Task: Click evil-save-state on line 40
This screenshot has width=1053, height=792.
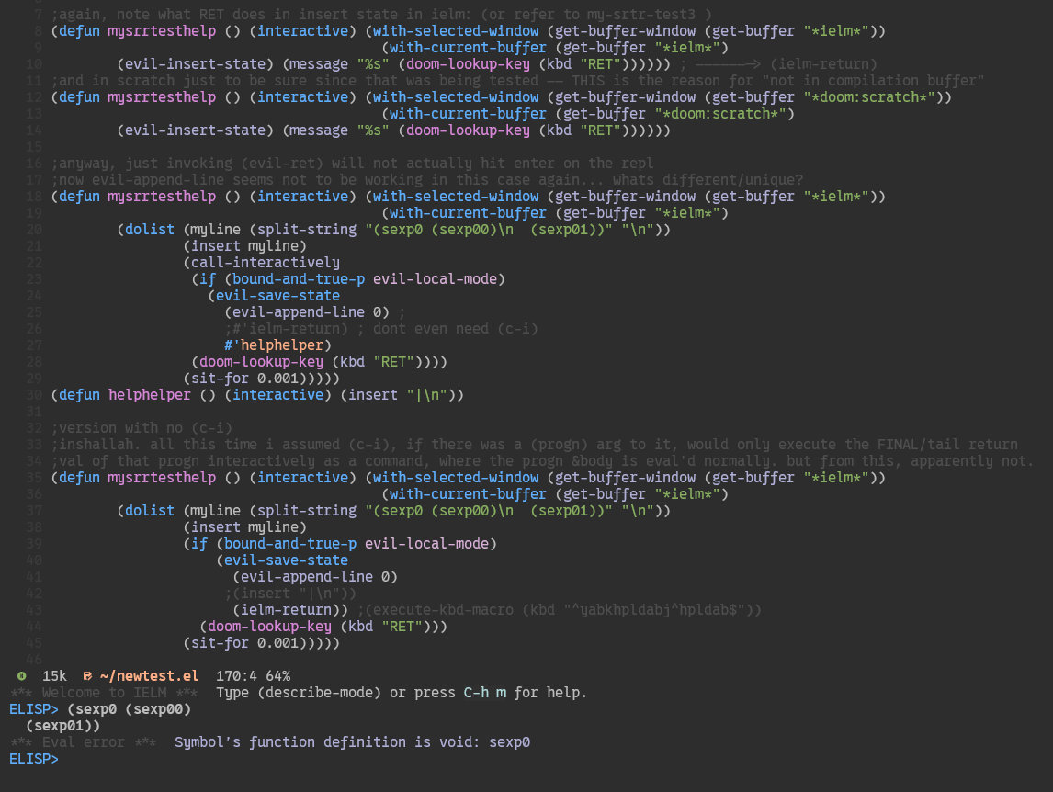Action: pos(286,560)
